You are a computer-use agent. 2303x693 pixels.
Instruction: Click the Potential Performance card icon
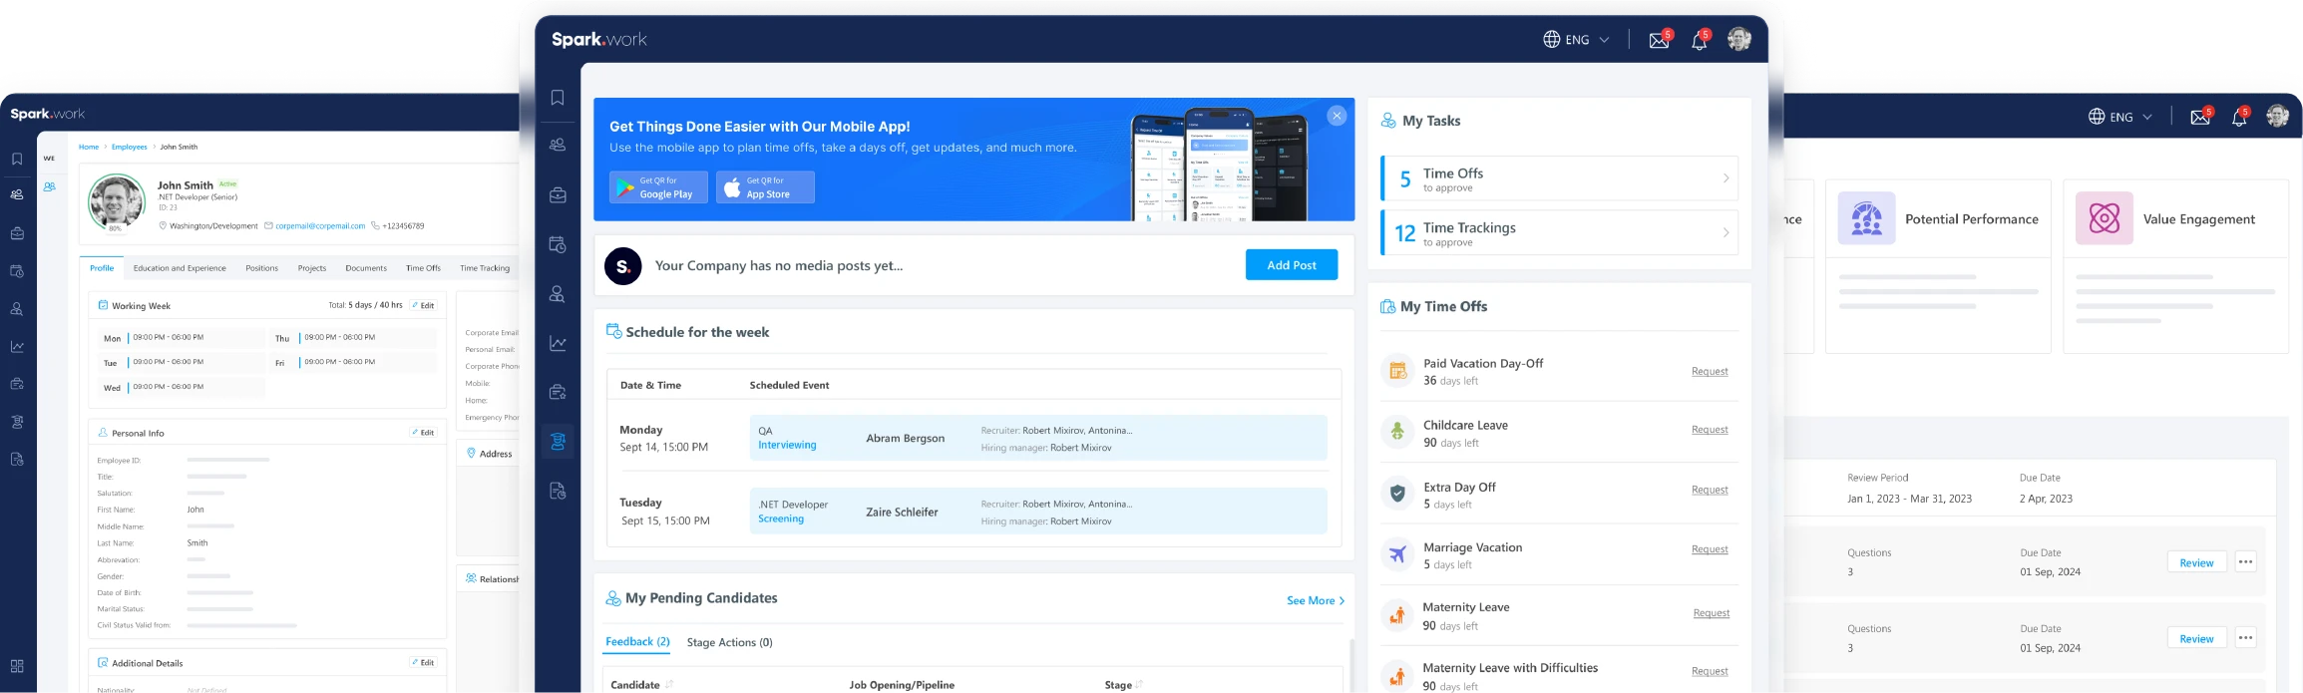(1866, 218)
